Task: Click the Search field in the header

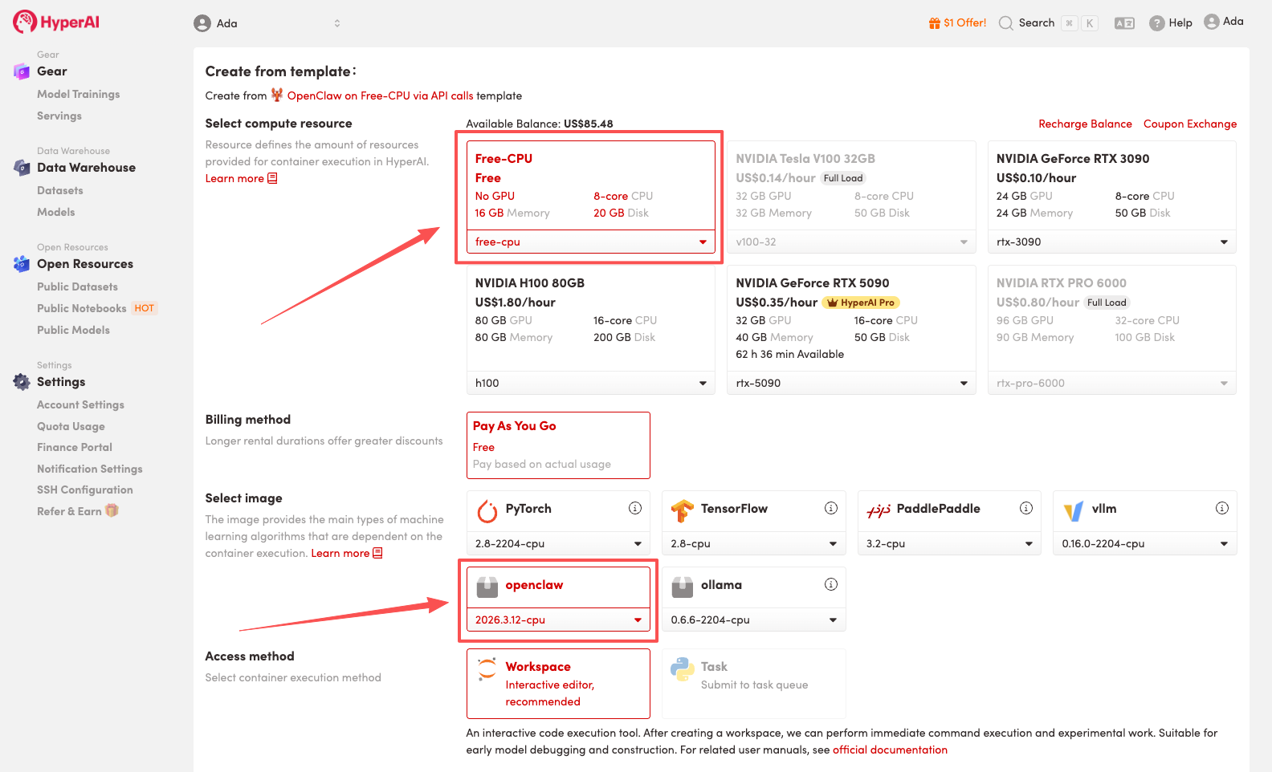Action: click(x=1036, y=23)
